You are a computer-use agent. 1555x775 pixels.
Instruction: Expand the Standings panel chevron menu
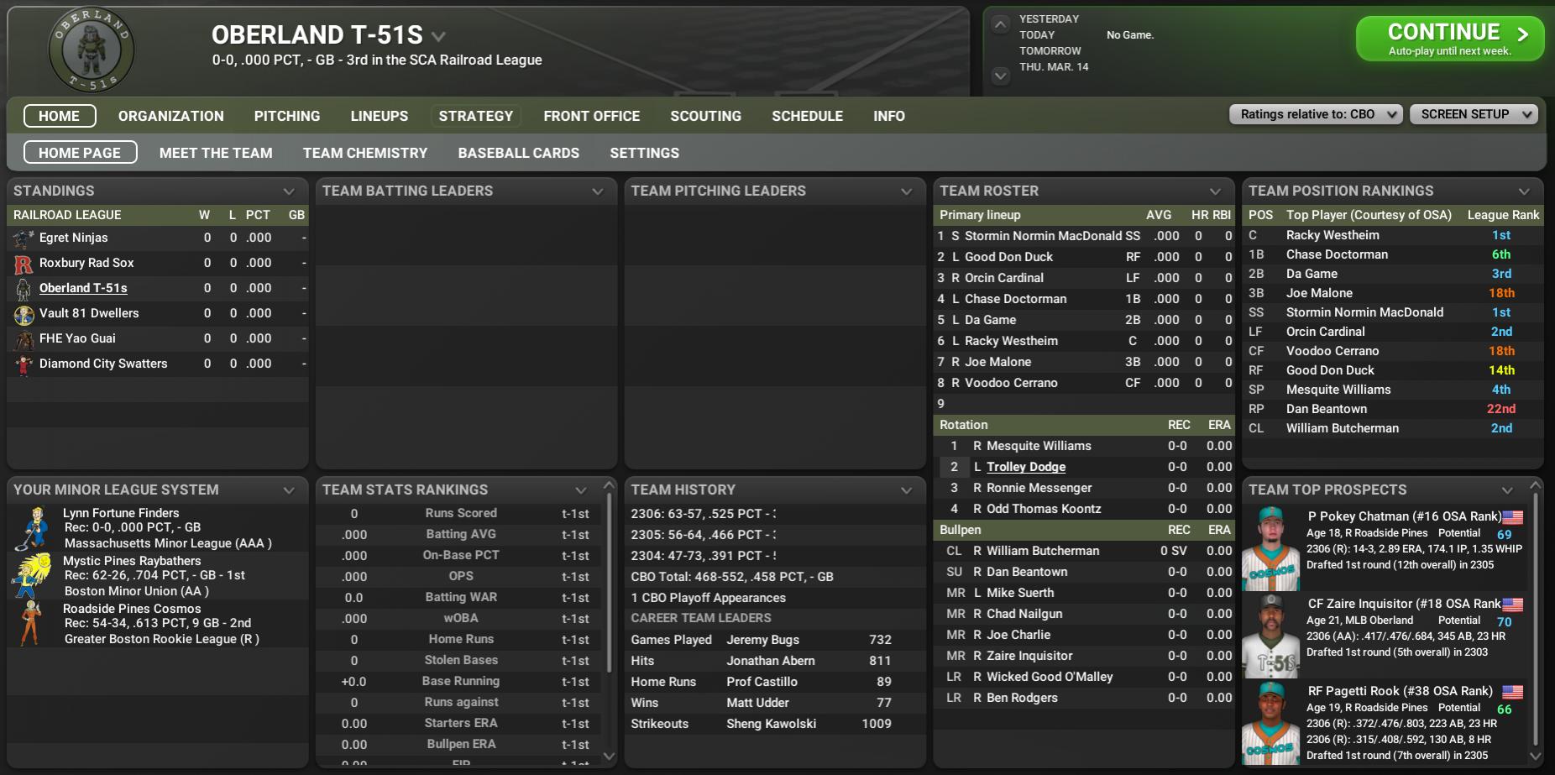[x=289, y=191]
